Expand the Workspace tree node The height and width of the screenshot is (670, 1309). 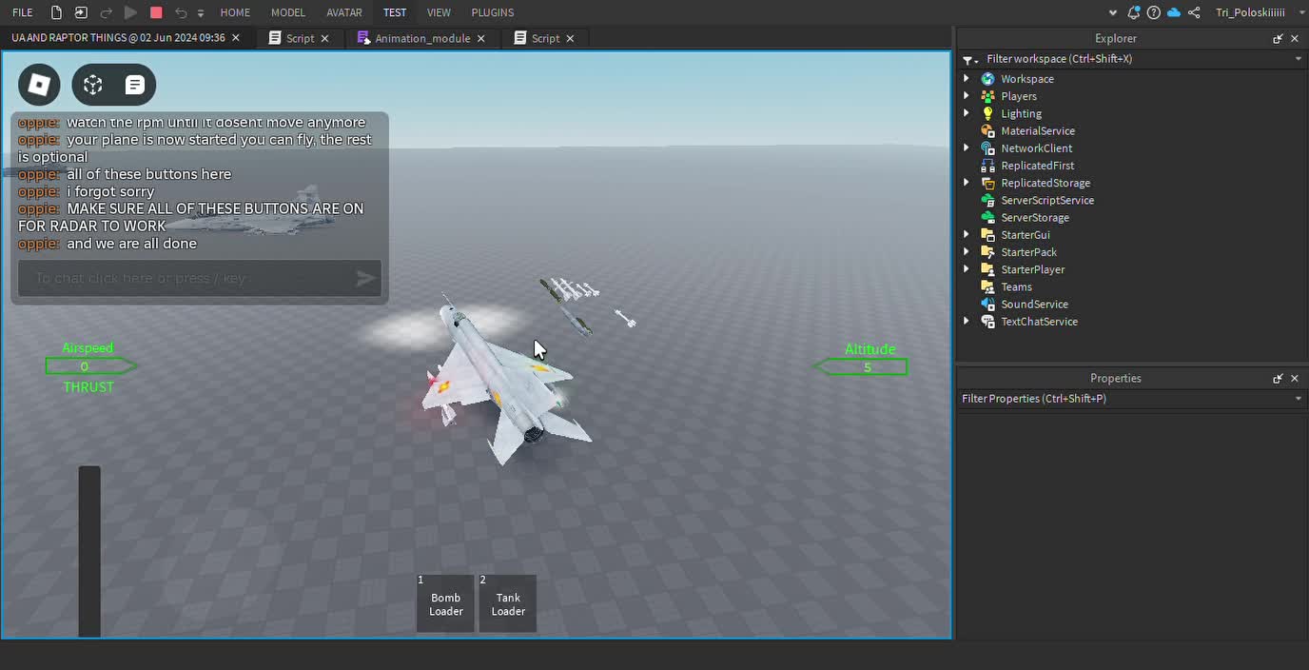pyautogui.click(x=967, y=79)
